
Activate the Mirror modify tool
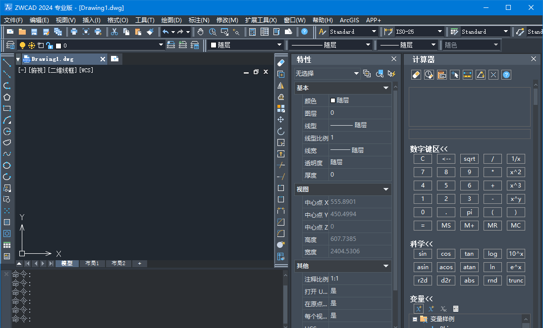(281, 86)
